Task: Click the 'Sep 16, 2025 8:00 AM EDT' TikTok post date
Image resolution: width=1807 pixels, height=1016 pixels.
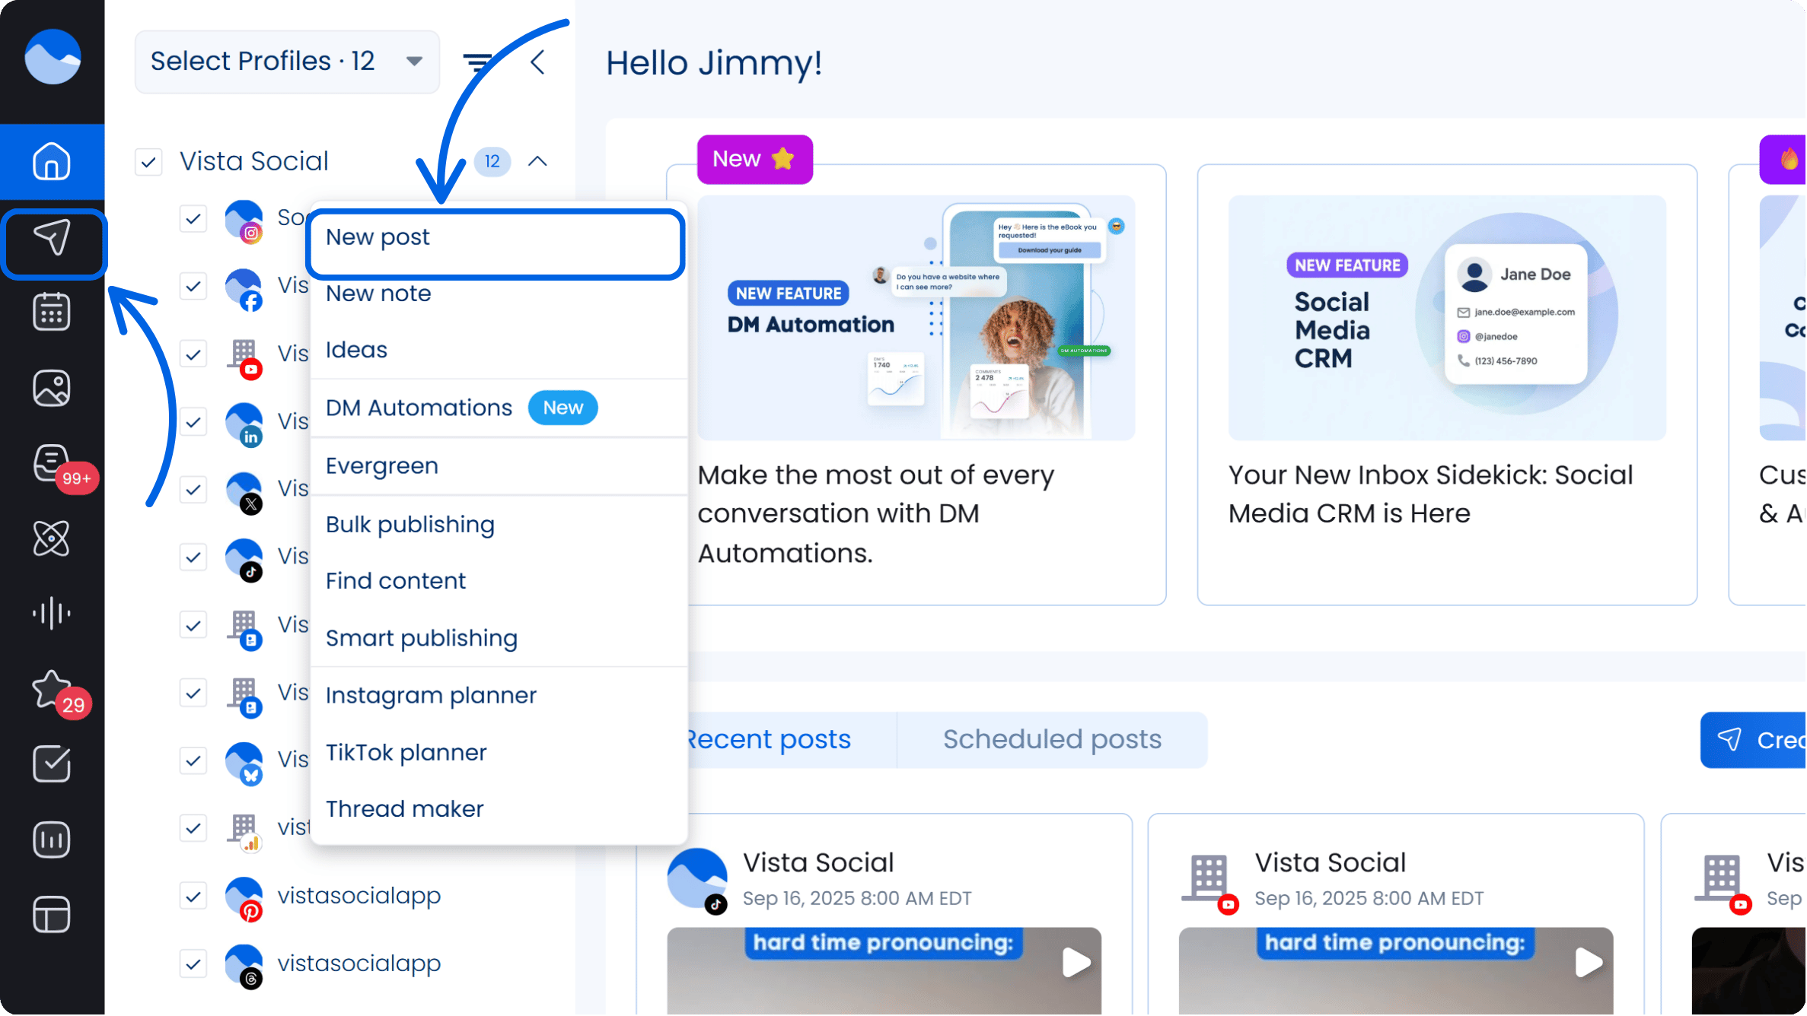Action: pyautogui.click(x=857, y=899)
